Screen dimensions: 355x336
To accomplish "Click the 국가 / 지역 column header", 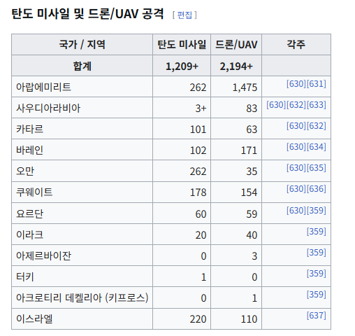I will (82, 44).
